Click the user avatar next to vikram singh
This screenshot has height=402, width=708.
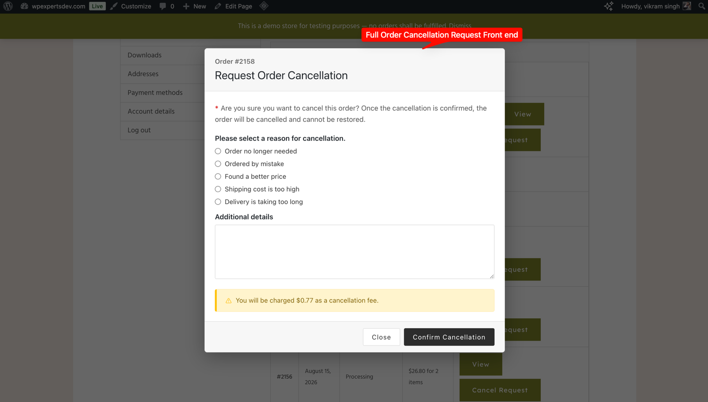point(687,6)
